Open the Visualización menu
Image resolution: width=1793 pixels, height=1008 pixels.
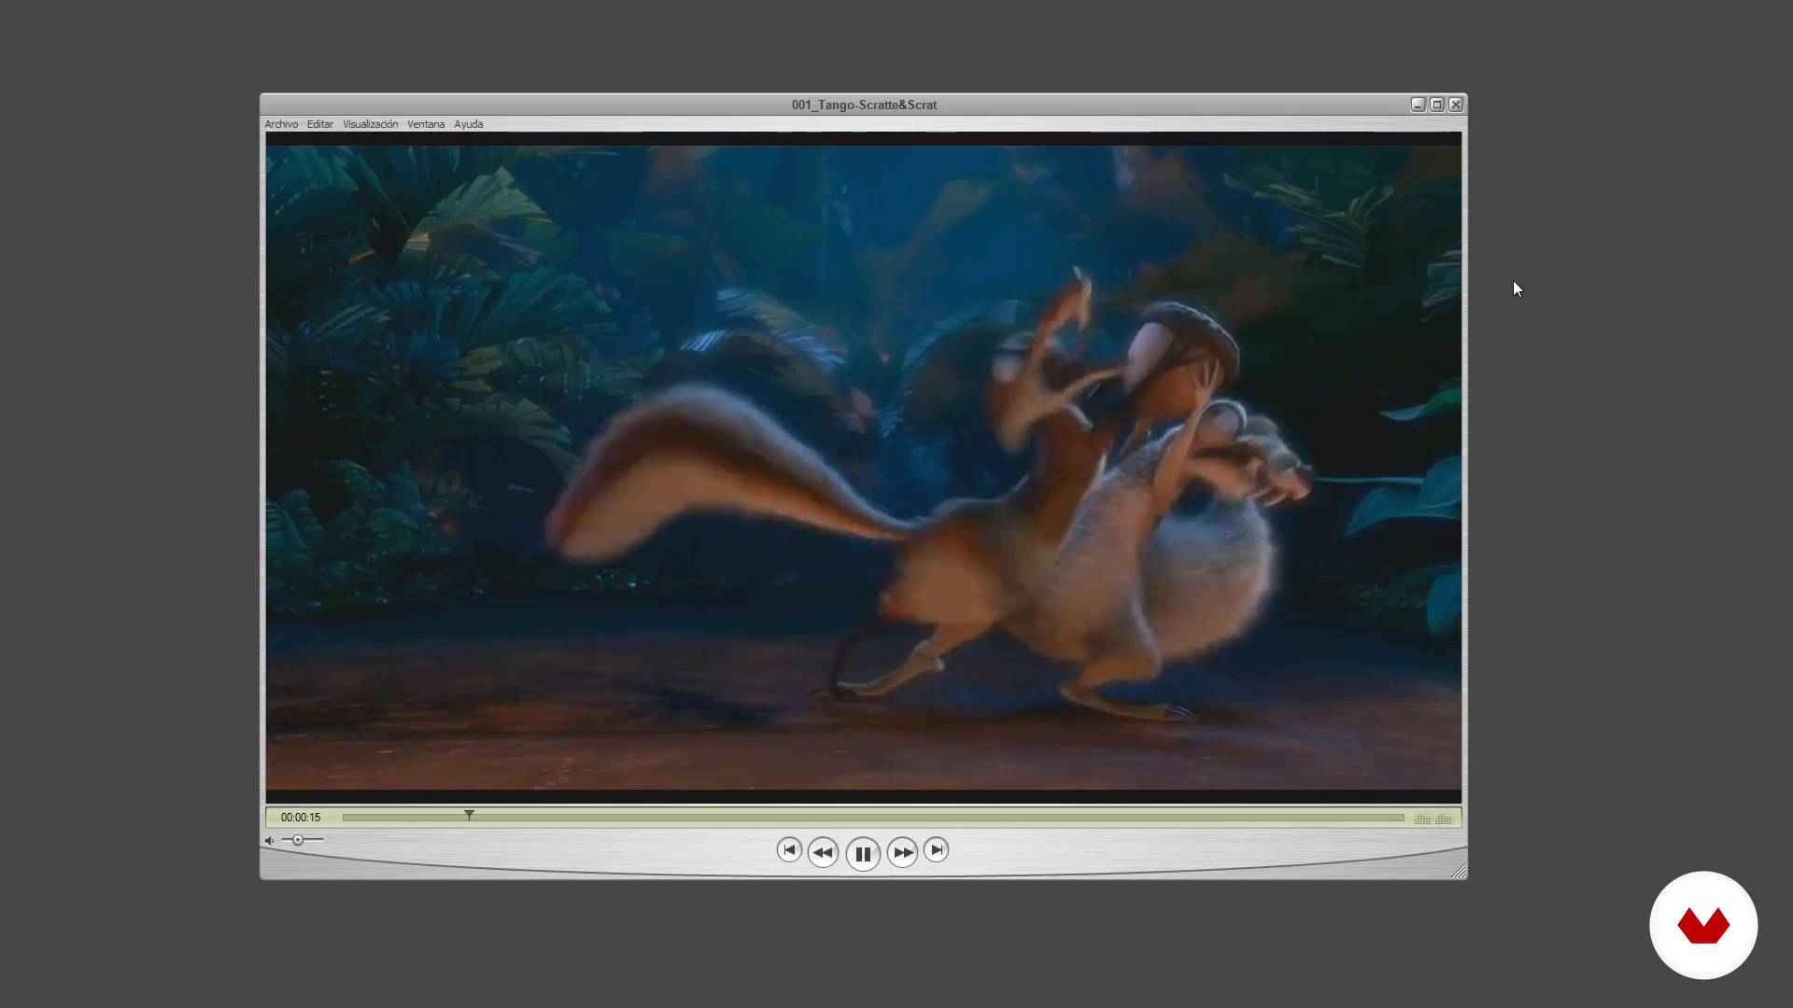[371, 124]
